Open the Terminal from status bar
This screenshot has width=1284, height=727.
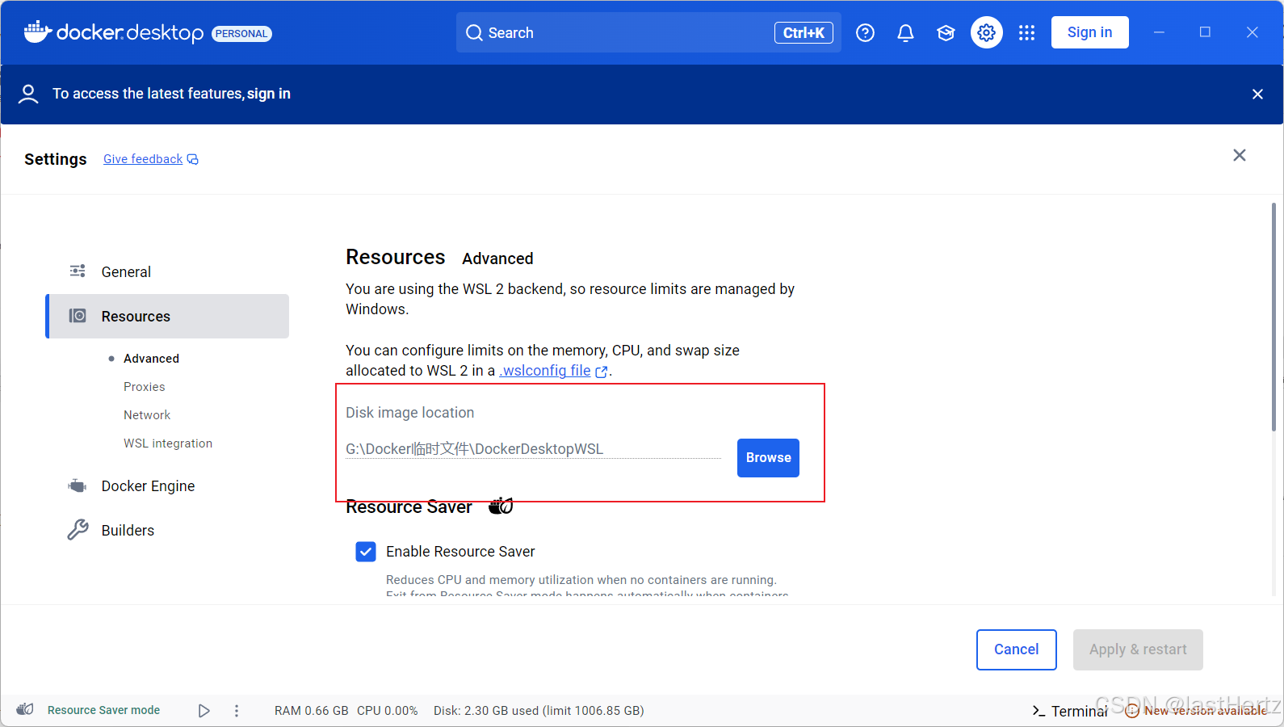pos(1070,711)
